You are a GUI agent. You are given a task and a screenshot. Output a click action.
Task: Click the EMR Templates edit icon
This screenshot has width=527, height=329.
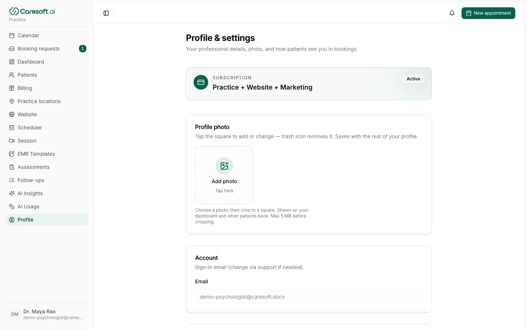coord(12,154)
